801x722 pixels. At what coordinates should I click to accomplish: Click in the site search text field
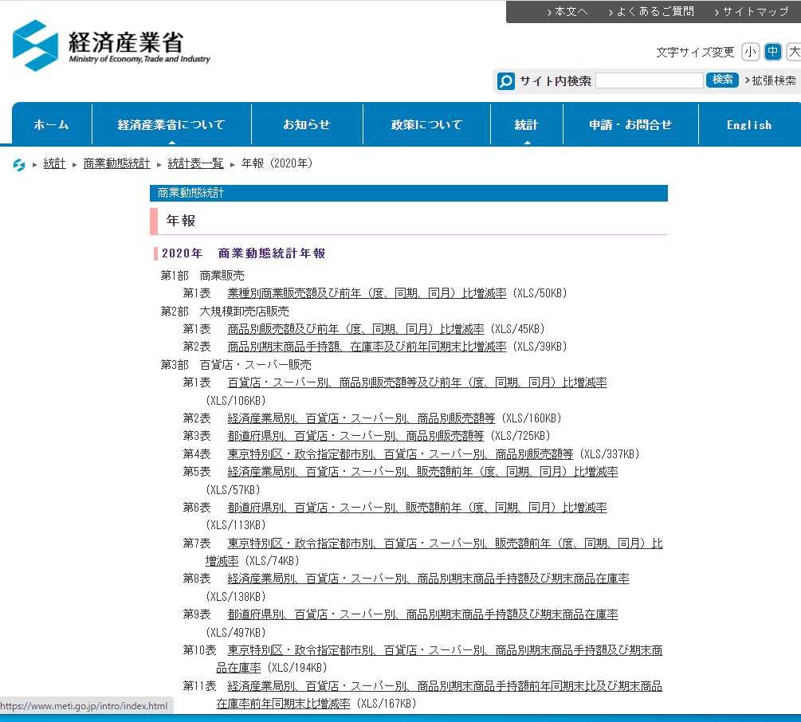[x=649, y=80]
